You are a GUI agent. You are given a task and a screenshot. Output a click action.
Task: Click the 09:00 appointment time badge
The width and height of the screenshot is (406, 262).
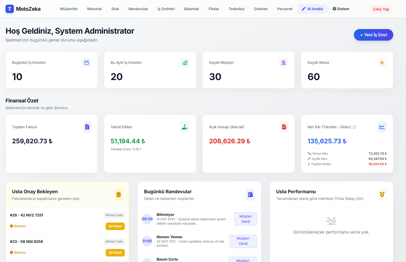(x=147, y=219)
